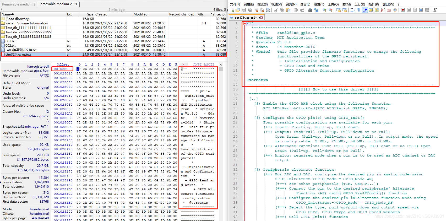Sort files by the Name column header
446x221 pixels.
[x=34, y=14]
